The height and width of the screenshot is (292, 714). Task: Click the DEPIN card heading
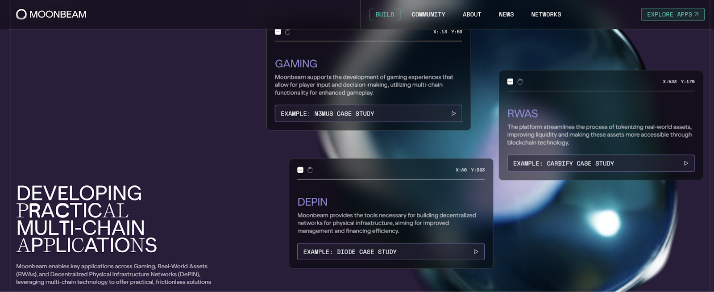[x=312, y=202]
